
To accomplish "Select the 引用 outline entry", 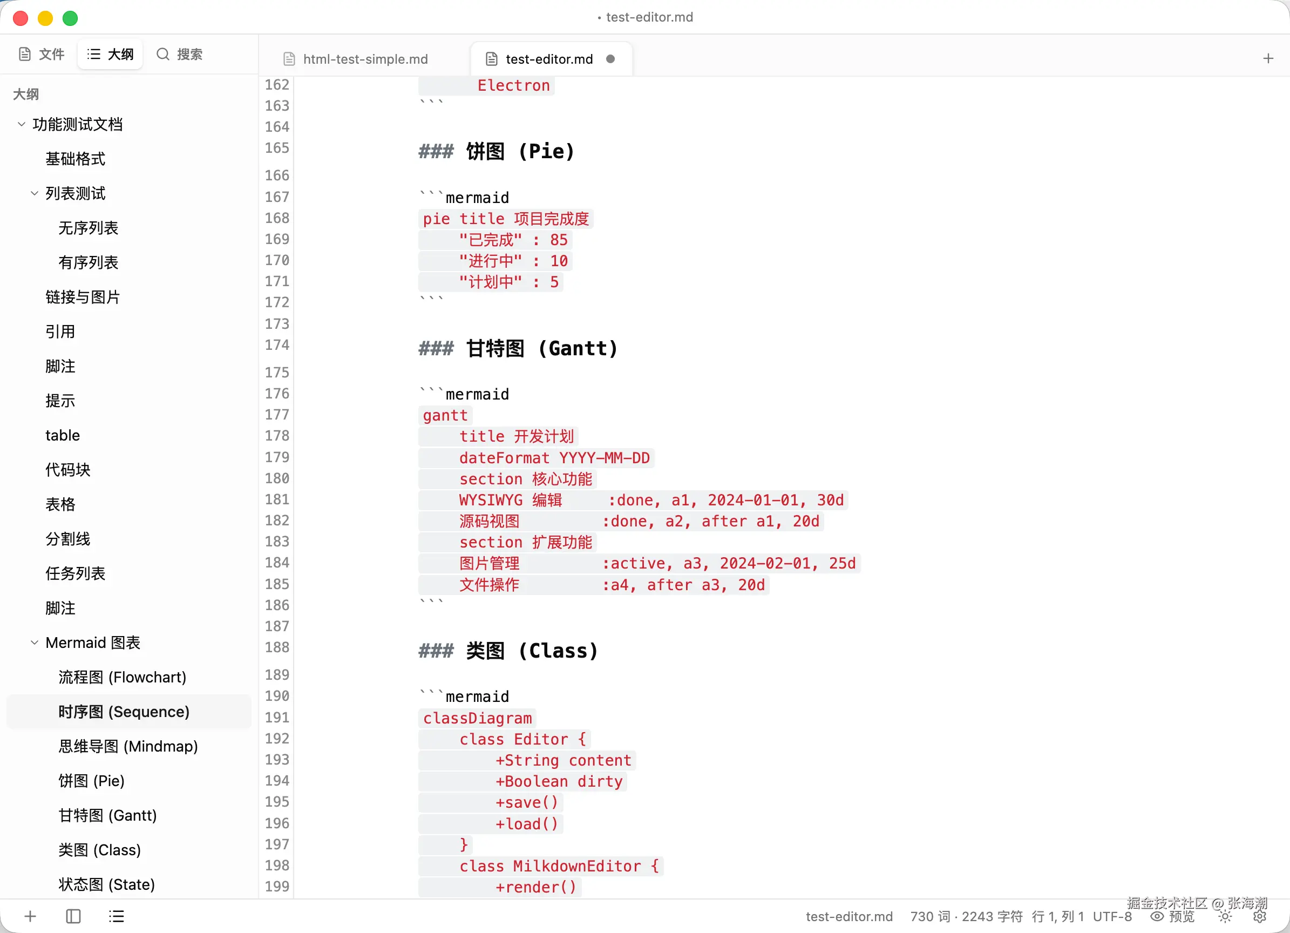I will click(60, 332).
